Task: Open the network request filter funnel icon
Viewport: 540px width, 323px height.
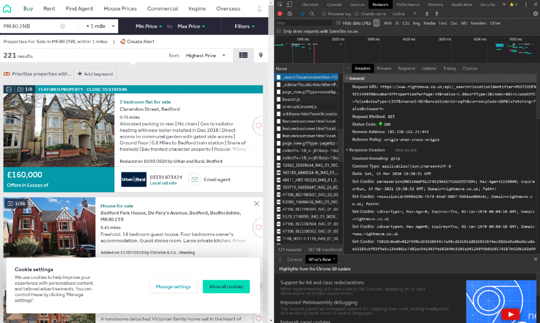Action: click(302, 14)
